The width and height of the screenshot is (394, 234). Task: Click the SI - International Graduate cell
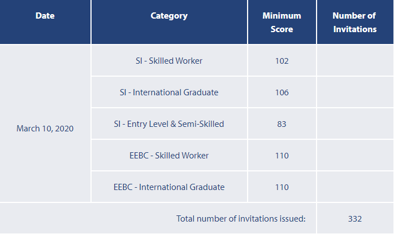[x=169, y=92]
